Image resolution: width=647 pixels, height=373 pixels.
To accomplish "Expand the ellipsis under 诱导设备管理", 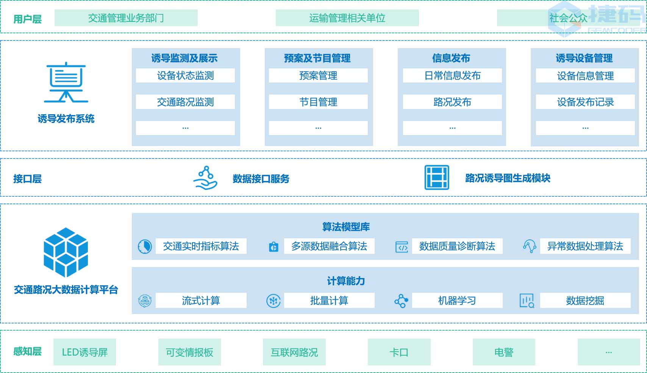I will coord(585,128).
